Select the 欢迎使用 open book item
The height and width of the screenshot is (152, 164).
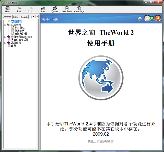click(16, 25)
